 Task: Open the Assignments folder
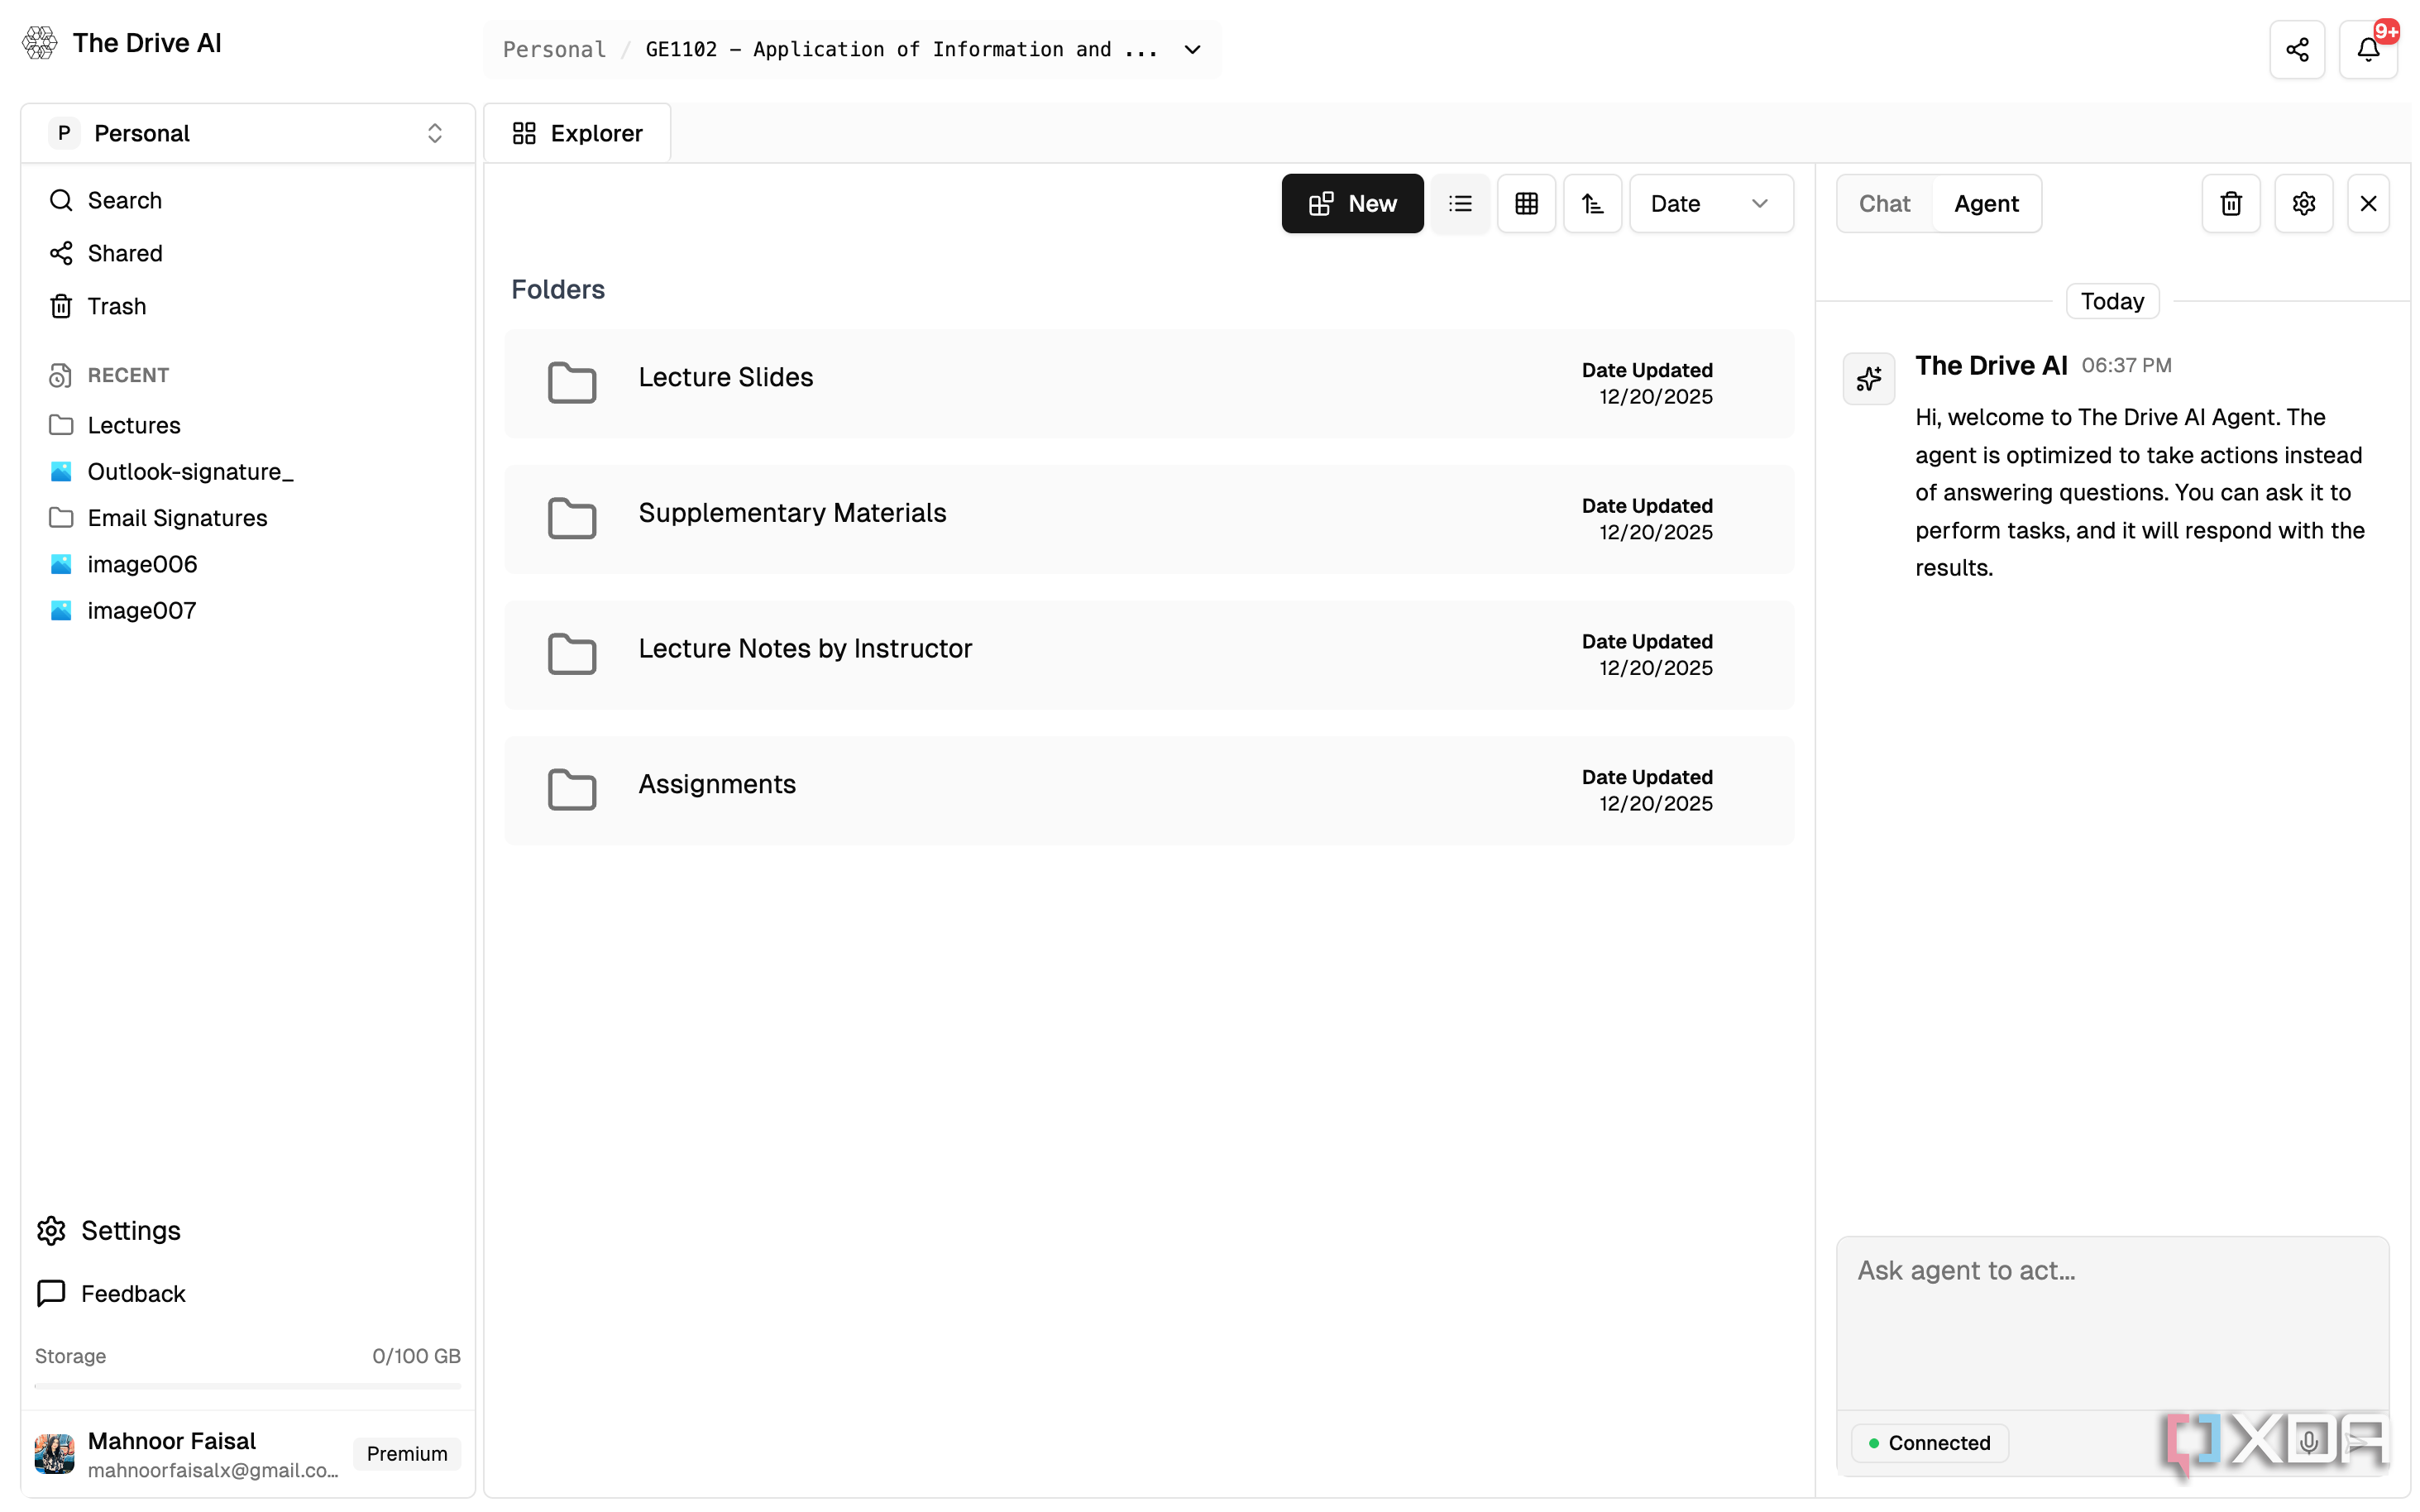pos(1149,790)
